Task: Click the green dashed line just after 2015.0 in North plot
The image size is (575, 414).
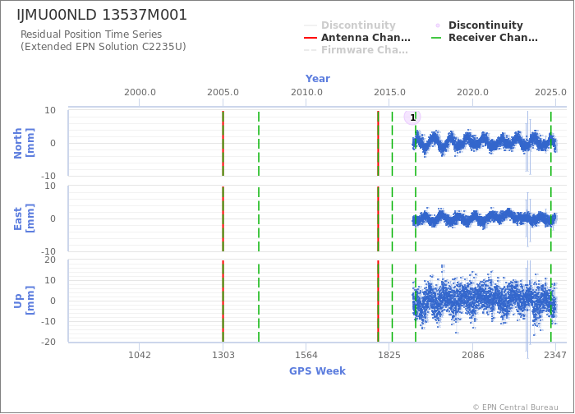Action: coord(392,143)
